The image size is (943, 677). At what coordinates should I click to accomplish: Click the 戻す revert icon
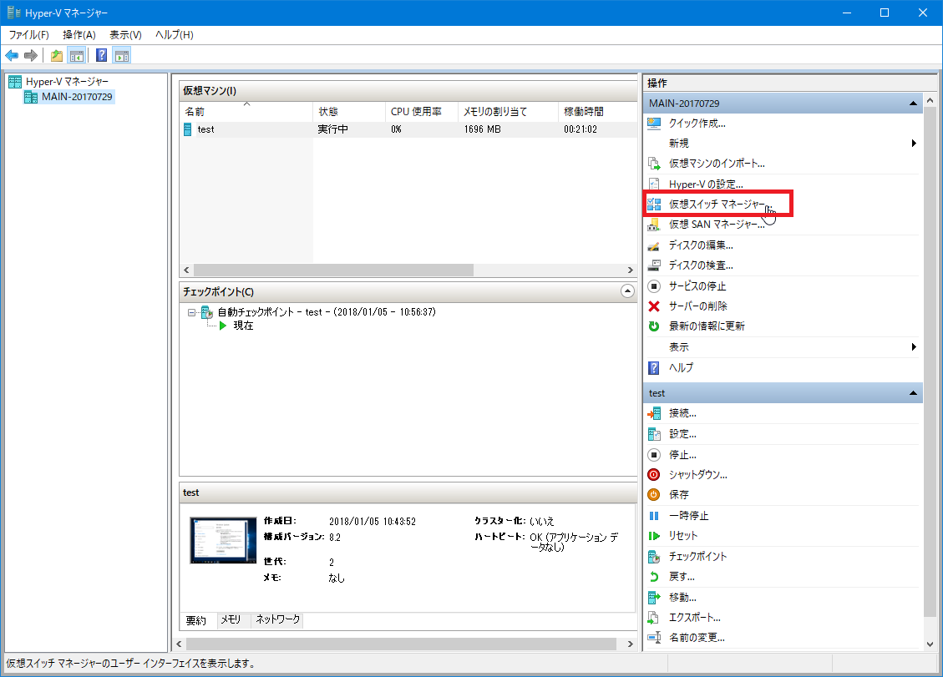654,577
